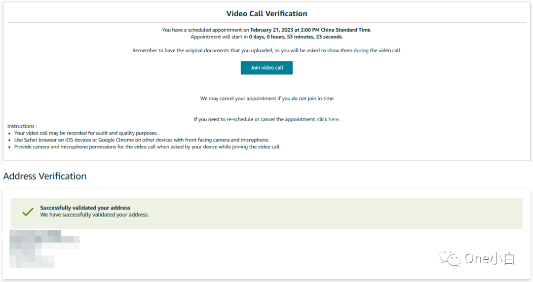Image resolution: width=533 pixels, height=282 pixels.
Task: Select 'Provide camera and microphone permissions' bullet
Action: [x=148, y=147]
